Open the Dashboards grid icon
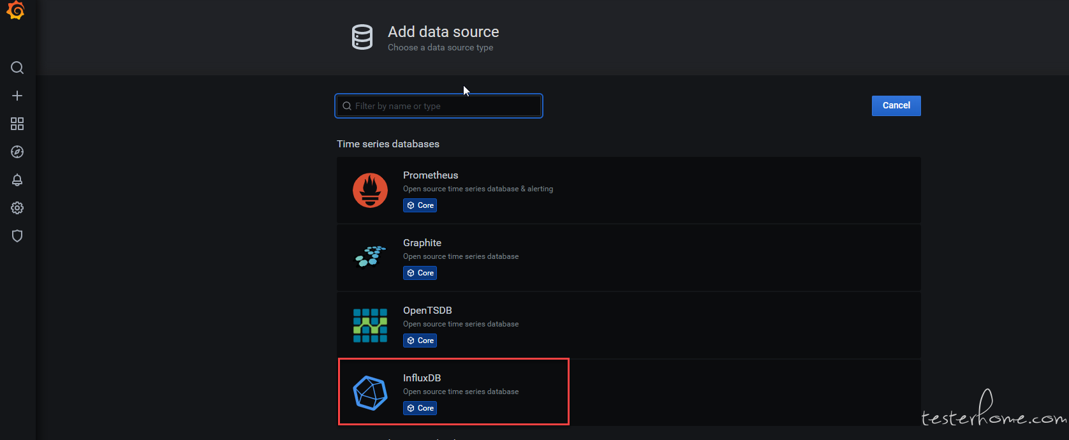The width and height of the screenshot is (1069, 440). pyautogui.click(x=17, y=124)
